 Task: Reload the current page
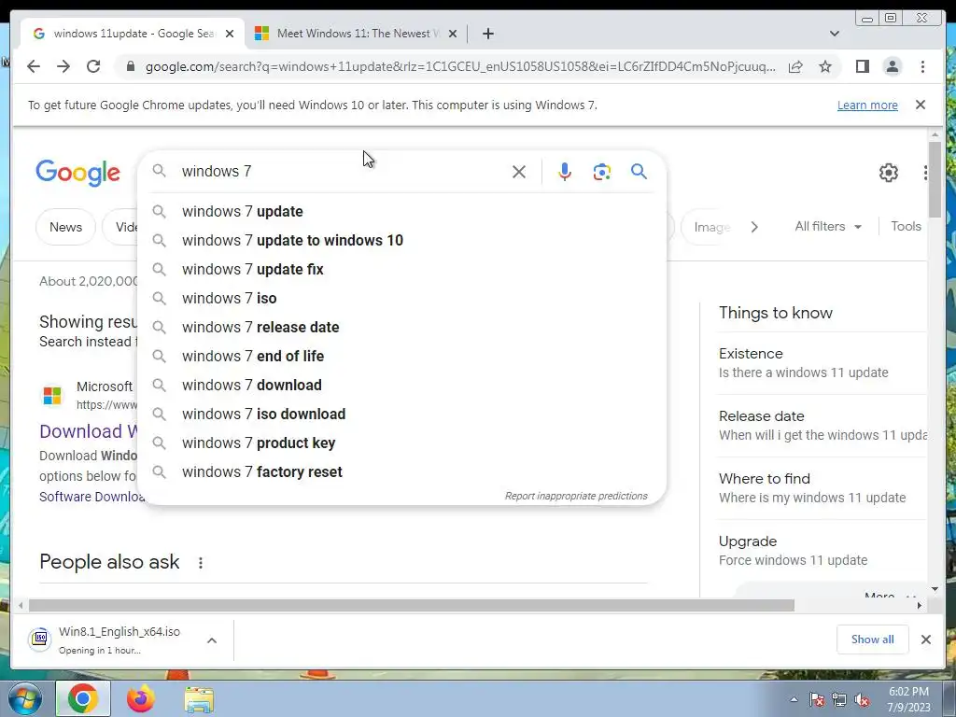(x=93, y=66)
